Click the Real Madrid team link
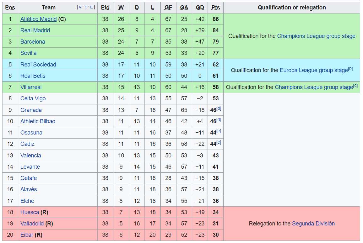The image size is (363, 243). click(x=35, y=30)
